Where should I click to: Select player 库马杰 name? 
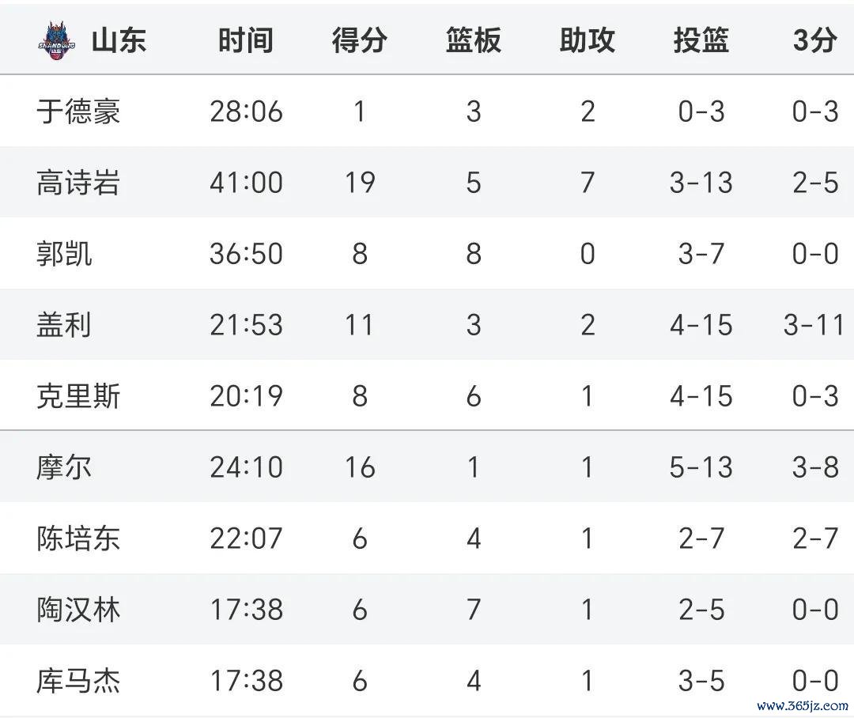(x=77, y=681)
